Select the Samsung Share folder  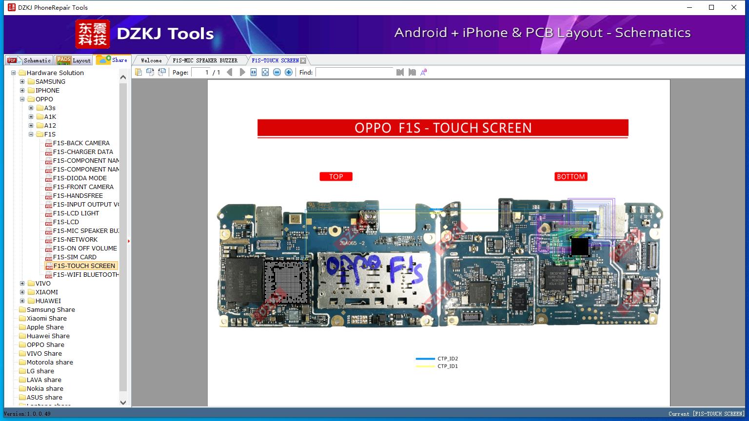pos(51,310)
